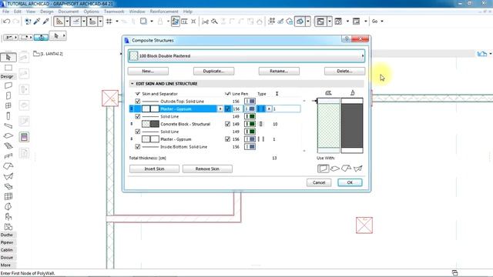Click the Remove Skin button
The width and height of the screenshot is (493, 277).
pyautogui.click(x=207, y=169)
